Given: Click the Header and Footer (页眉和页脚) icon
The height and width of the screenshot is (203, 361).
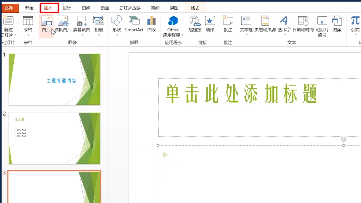Looking at the screenshot, I should pyautogui.click(x=265, y=20).
